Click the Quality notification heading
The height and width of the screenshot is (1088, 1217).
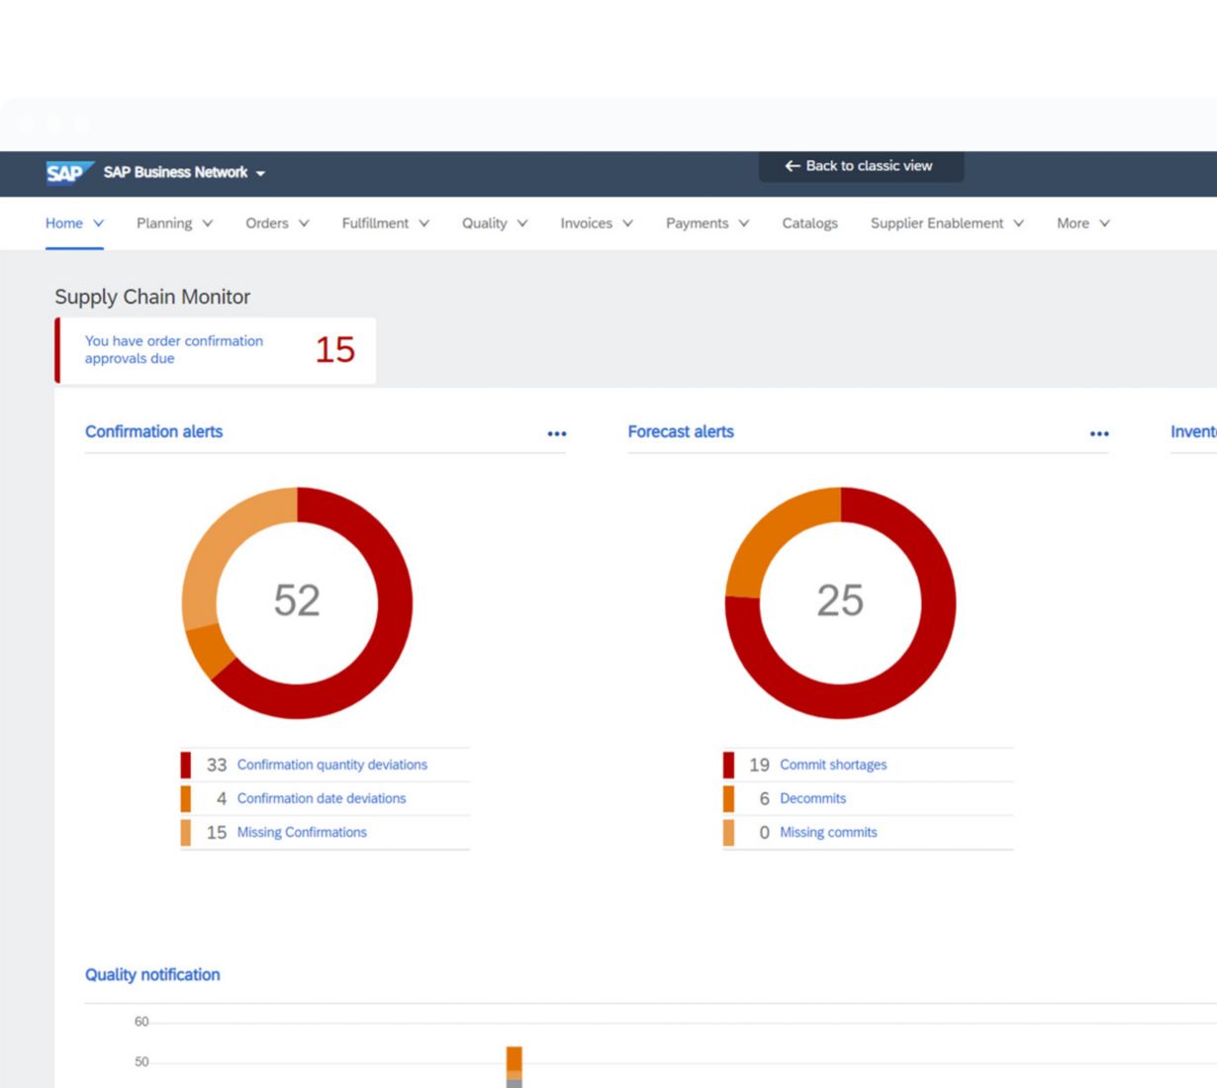pos(152,974)
